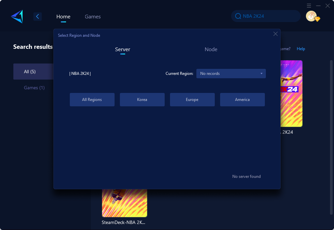Switch to the Home tab
334x230 pixels.
(63, 17)
